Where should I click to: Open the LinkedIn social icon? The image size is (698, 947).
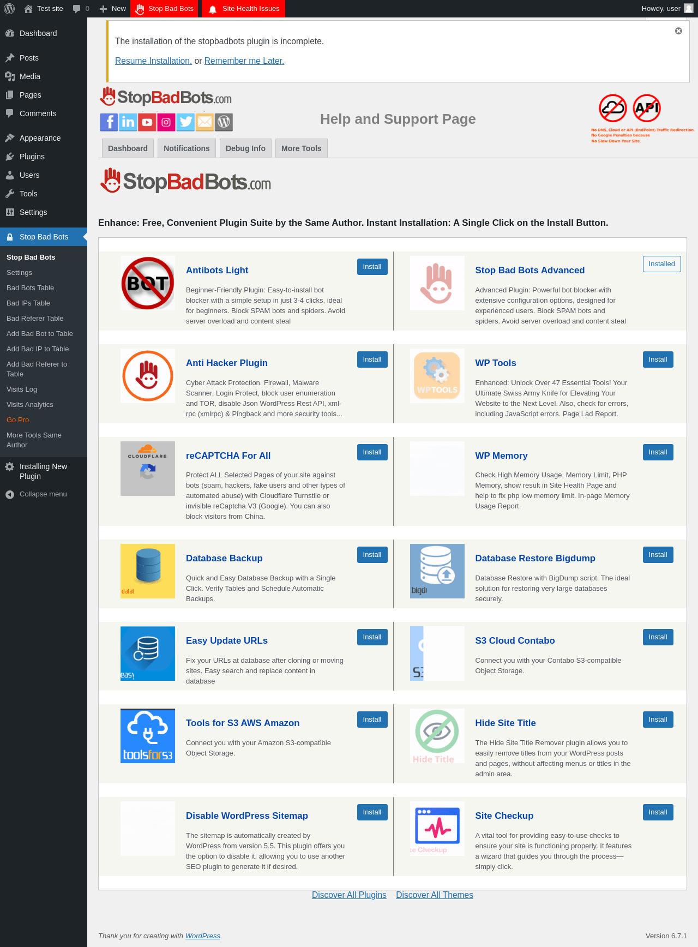[128, 122]
